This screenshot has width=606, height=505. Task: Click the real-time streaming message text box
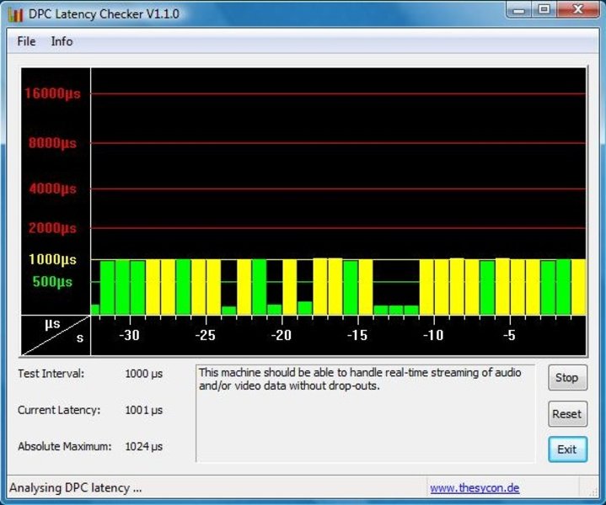366,413
